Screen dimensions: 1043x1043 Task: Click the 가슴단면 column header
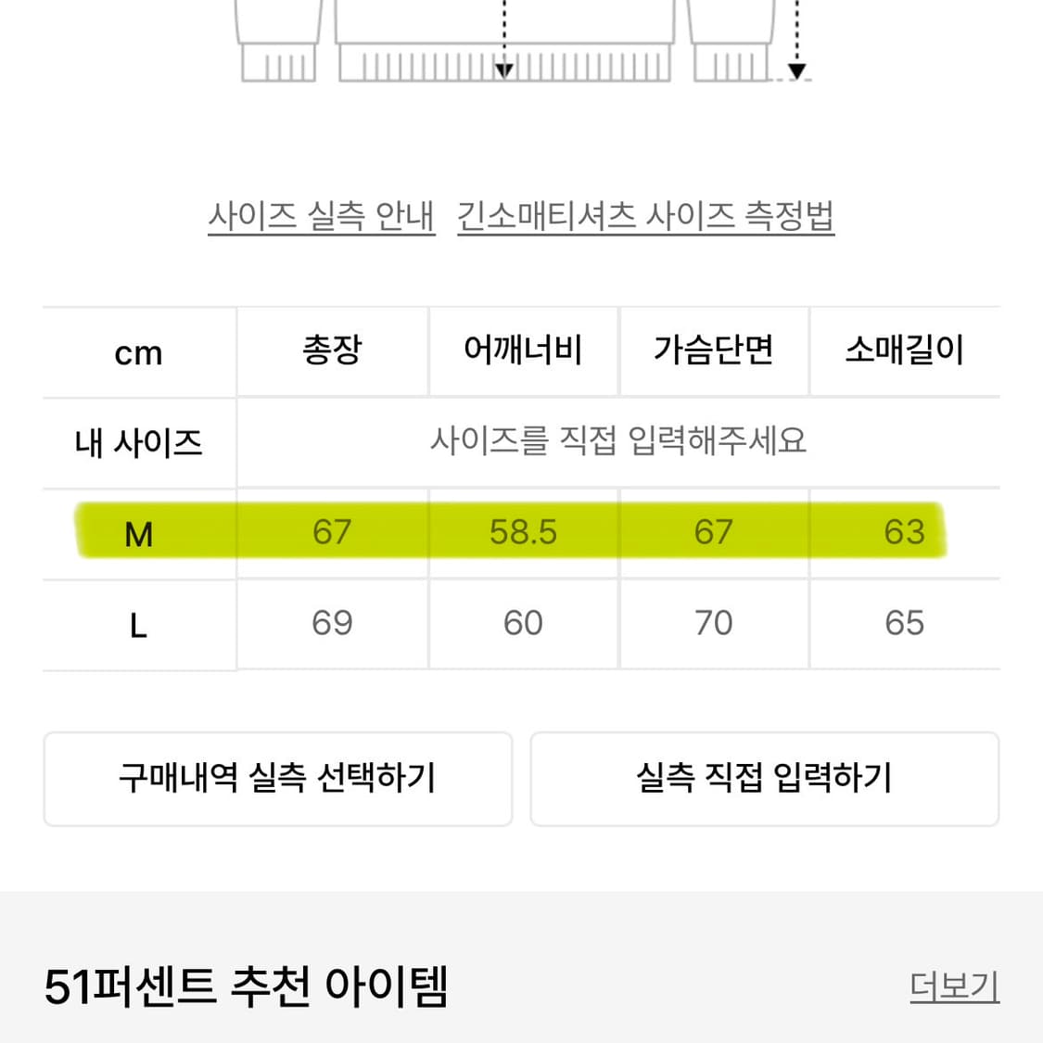(x=713, y=351)
